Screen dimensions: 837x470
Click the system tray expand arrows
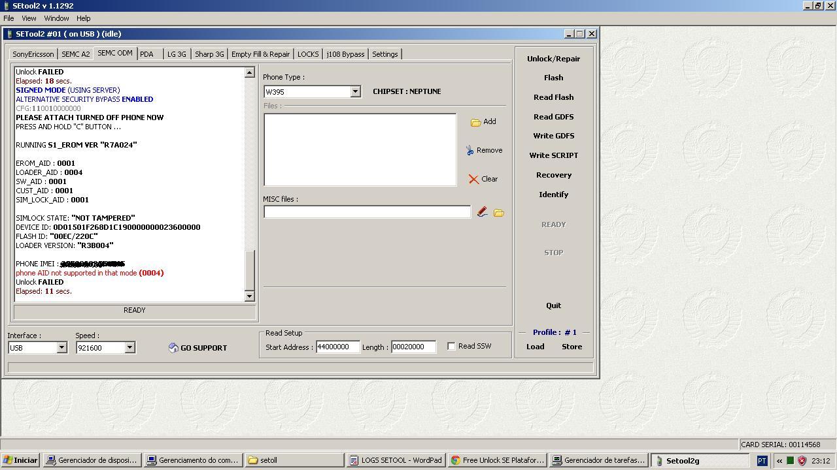pyautogui.click(x=779, y=461)
